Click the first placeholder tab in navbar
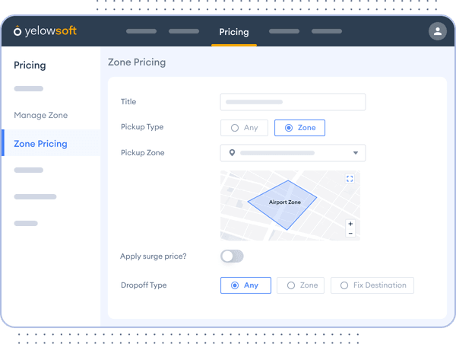 141,32
